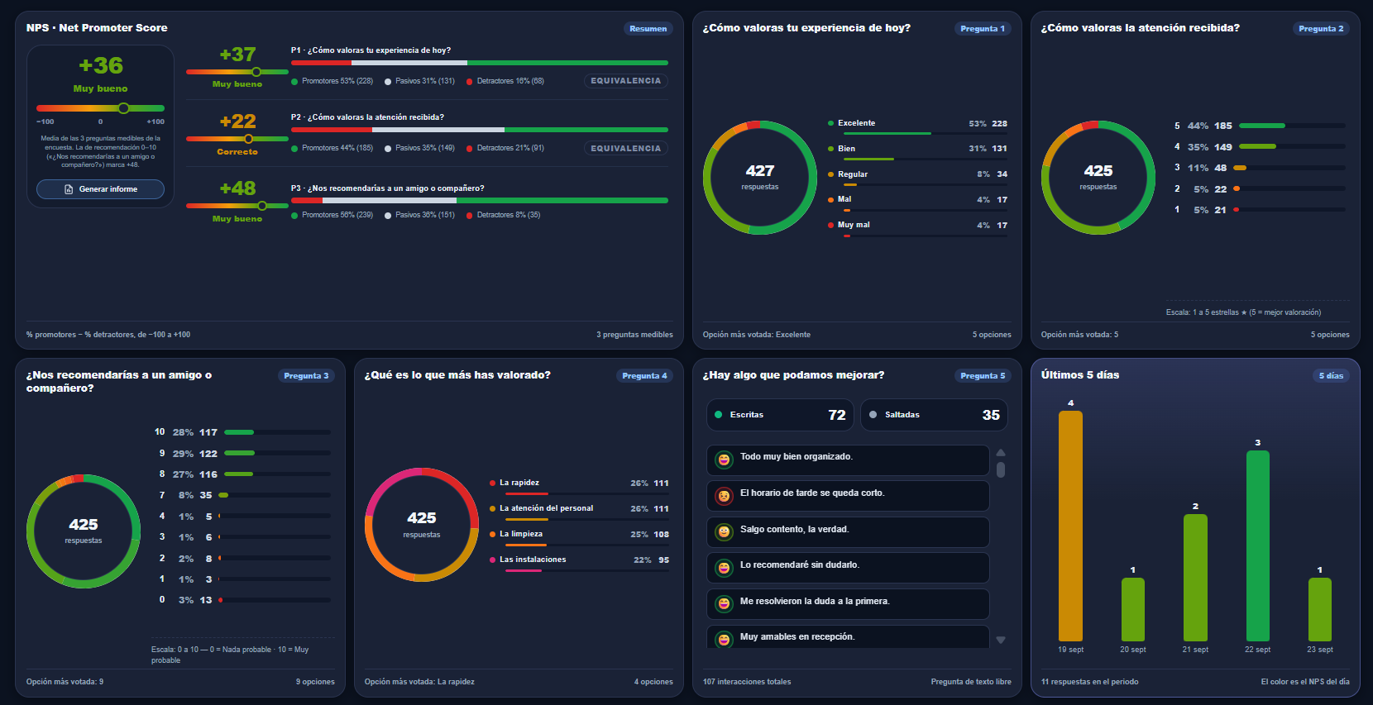Viewport: 1373px width, 705px height.
Task: Click the green dot next to Escritas
Action: coord(718,415)
